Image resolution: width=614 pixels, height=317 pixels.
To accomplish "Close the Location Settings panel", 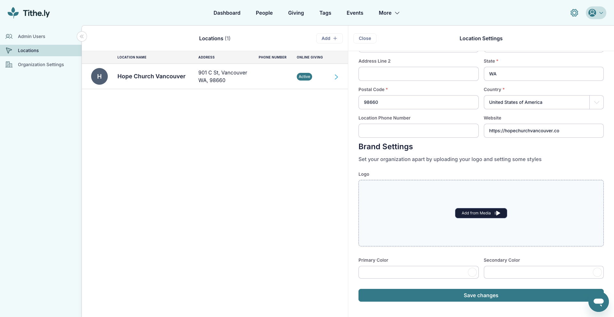I will tap(365, 38).
